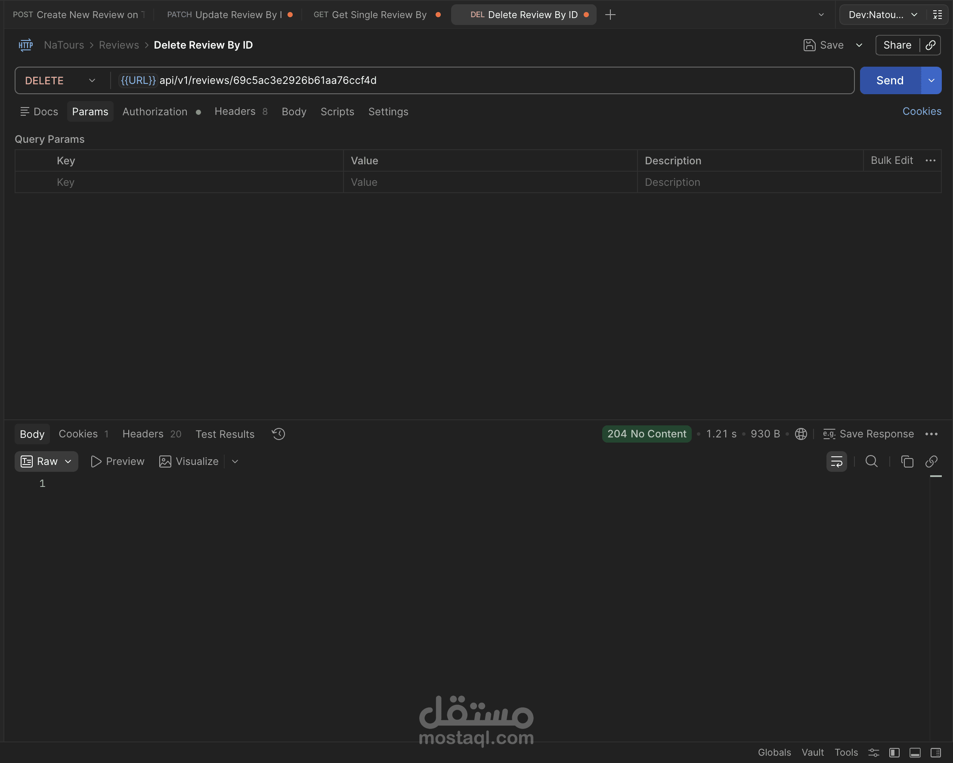Add a new request tab
Viewport: 953px width, 763px height.
pyautogui.click(x=610, y=15)
